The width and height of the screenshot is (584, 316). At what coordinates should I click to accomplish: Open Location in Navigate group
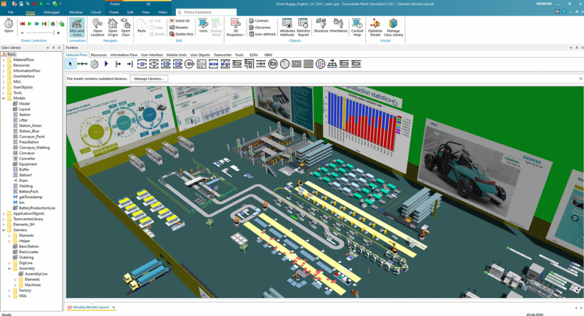98,27
